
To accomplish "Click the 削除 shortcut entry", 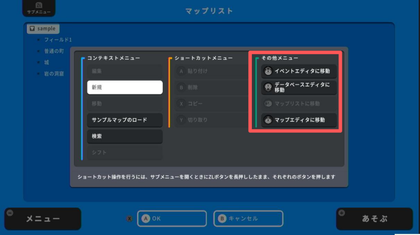I will (x=211, y=87).
